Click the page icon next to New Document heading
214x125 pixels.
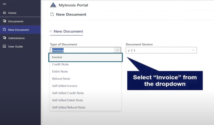[x=52, y=14]
